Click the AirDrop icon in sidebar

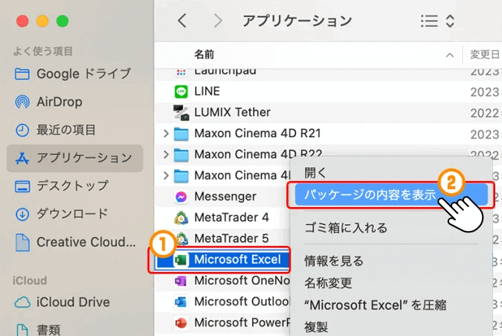pyautogui.click(x=22, y=102)
